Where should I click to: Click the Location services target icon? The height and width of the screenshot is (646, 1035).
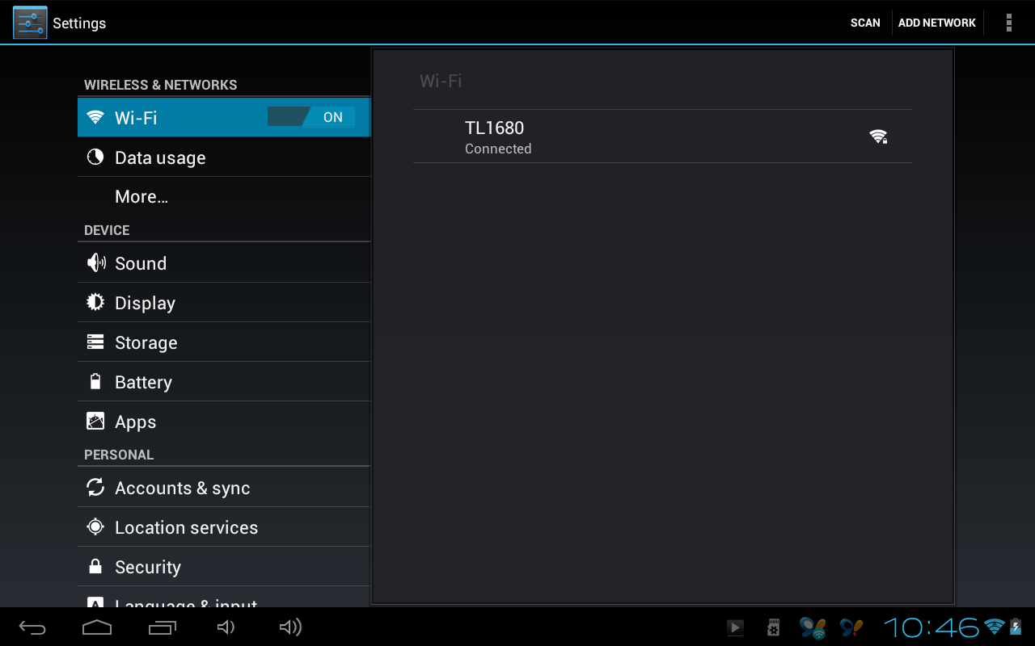click(95, 526)
